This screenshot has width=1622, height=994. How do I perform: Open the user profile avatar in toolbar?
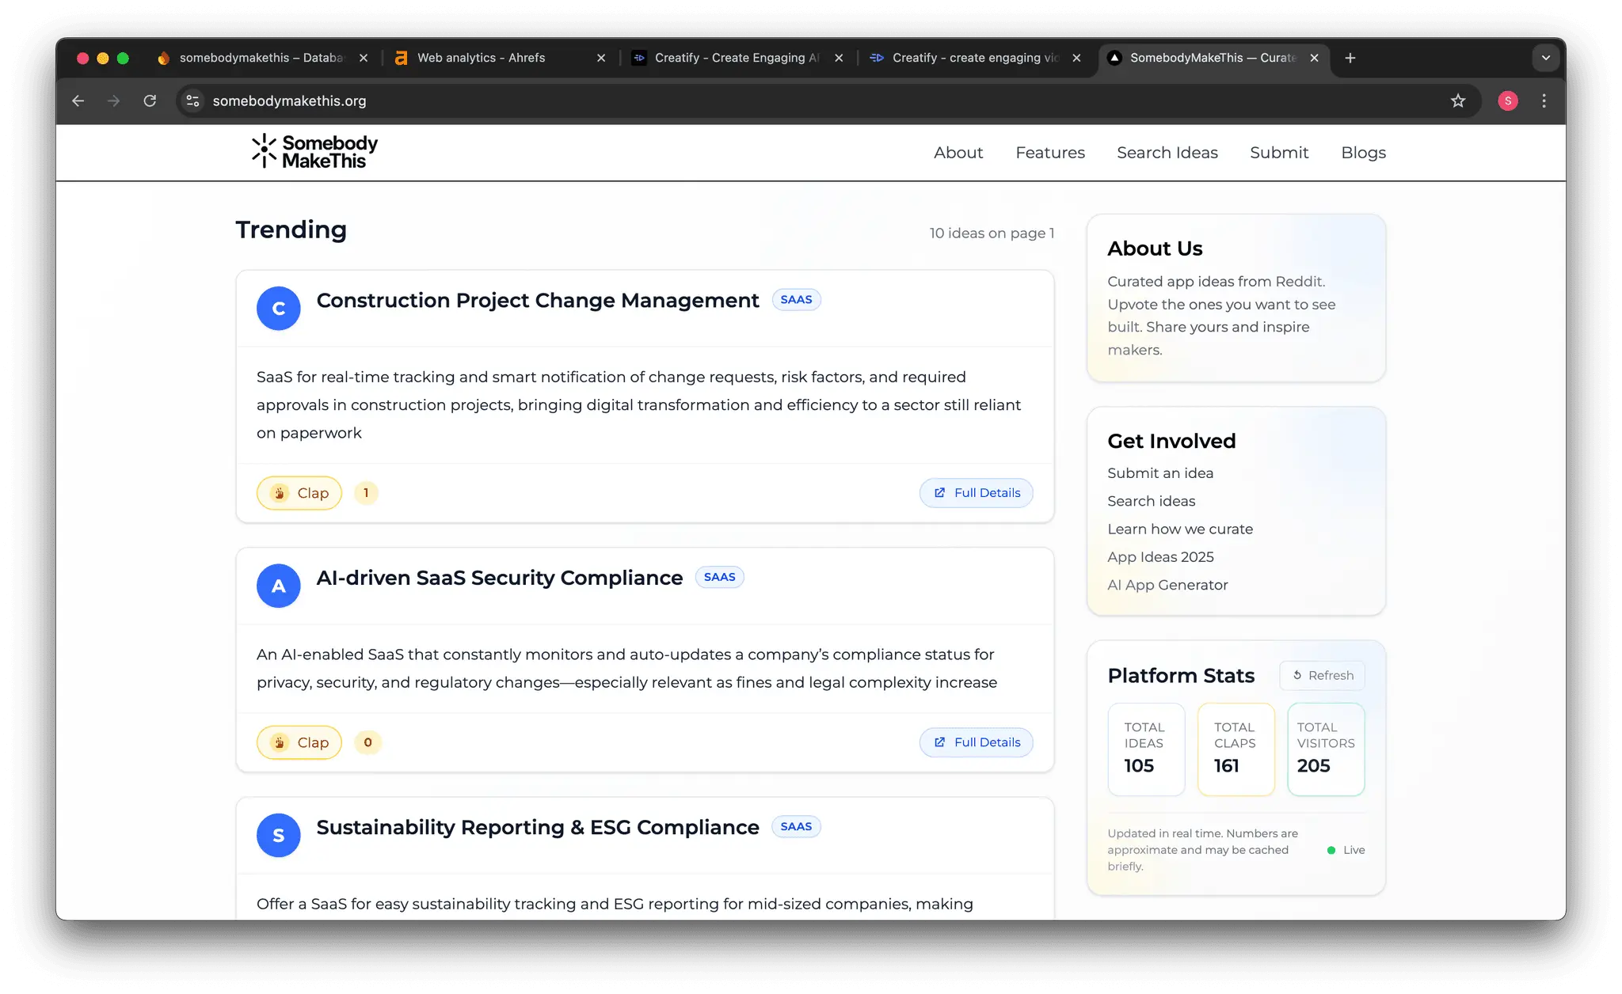(x=1508, y=101)
